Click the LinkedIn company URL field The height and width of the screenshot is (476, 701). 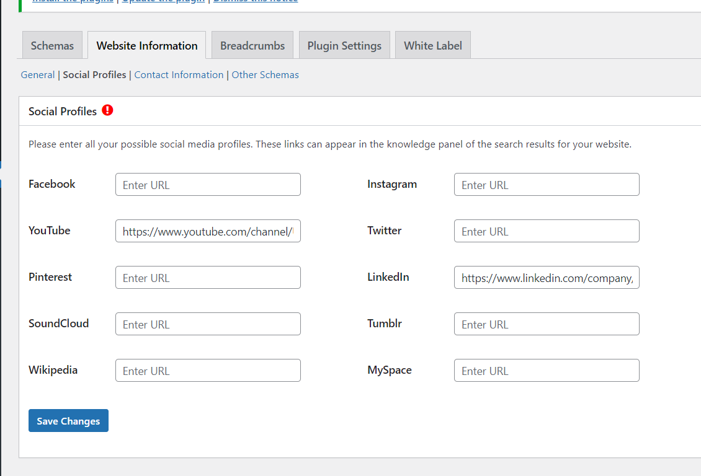(x=547, y=277)
